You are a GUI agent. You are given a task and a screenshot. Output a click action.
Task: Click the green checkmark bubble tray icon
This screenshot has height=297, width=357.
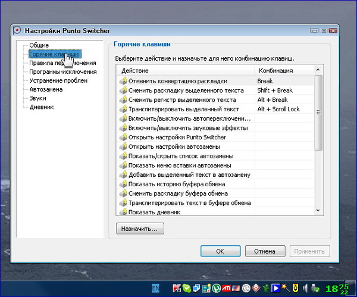click(x=186, y=288)
